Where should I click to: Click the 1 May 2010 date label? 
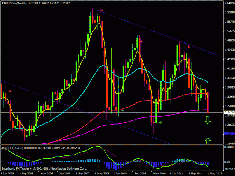pyautogui.click(x=158, y=173)
